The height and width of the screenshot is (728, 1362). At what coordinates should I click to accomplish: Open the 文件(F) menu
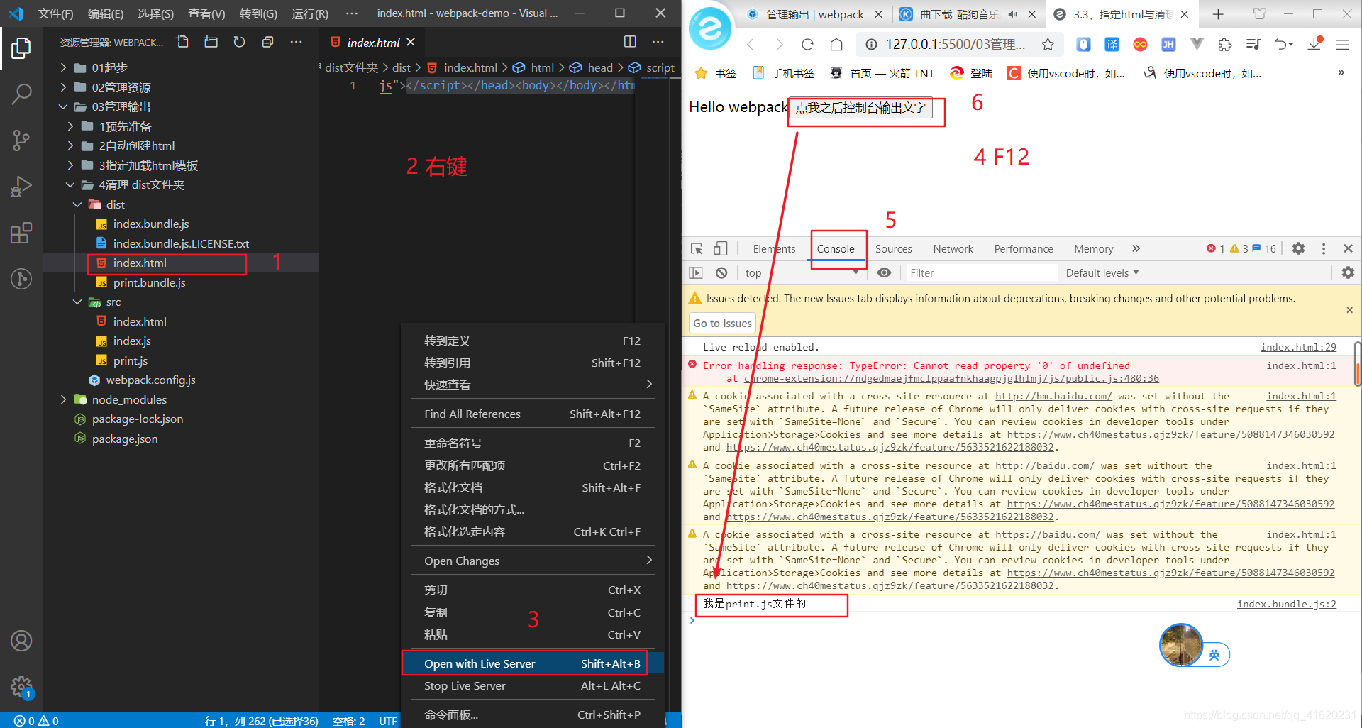click(x=55, y=13)
